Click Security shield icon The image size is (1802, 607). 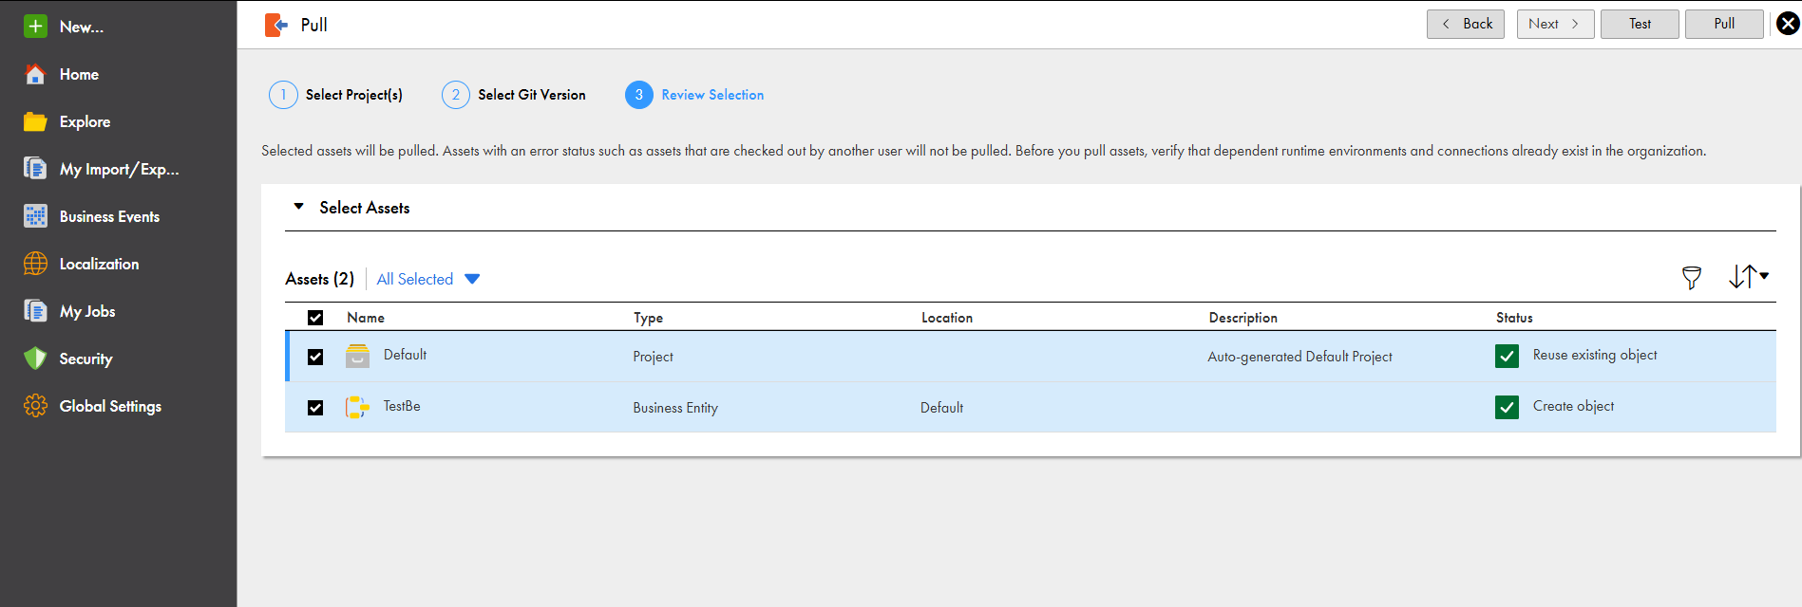(x=35, y=359)
